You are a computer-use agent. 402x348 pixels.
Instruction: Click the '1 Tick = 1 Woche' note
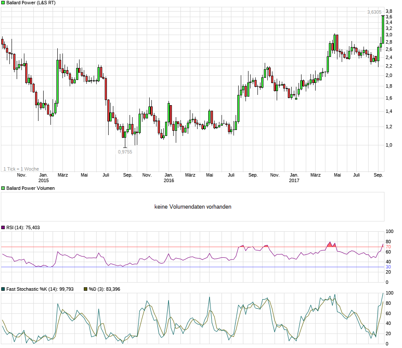point(21,169)
